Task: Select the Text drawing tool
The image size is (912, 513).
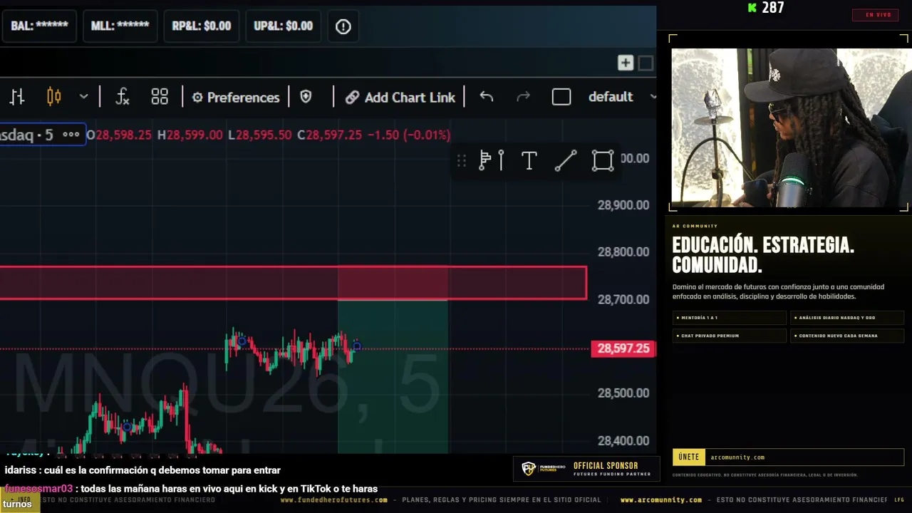Action: [529, 161]
